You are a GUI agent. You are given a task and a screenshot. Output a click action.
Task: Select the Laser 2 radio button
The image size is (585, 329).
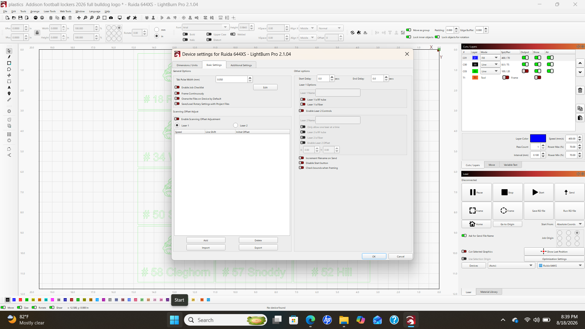[236, 126]
